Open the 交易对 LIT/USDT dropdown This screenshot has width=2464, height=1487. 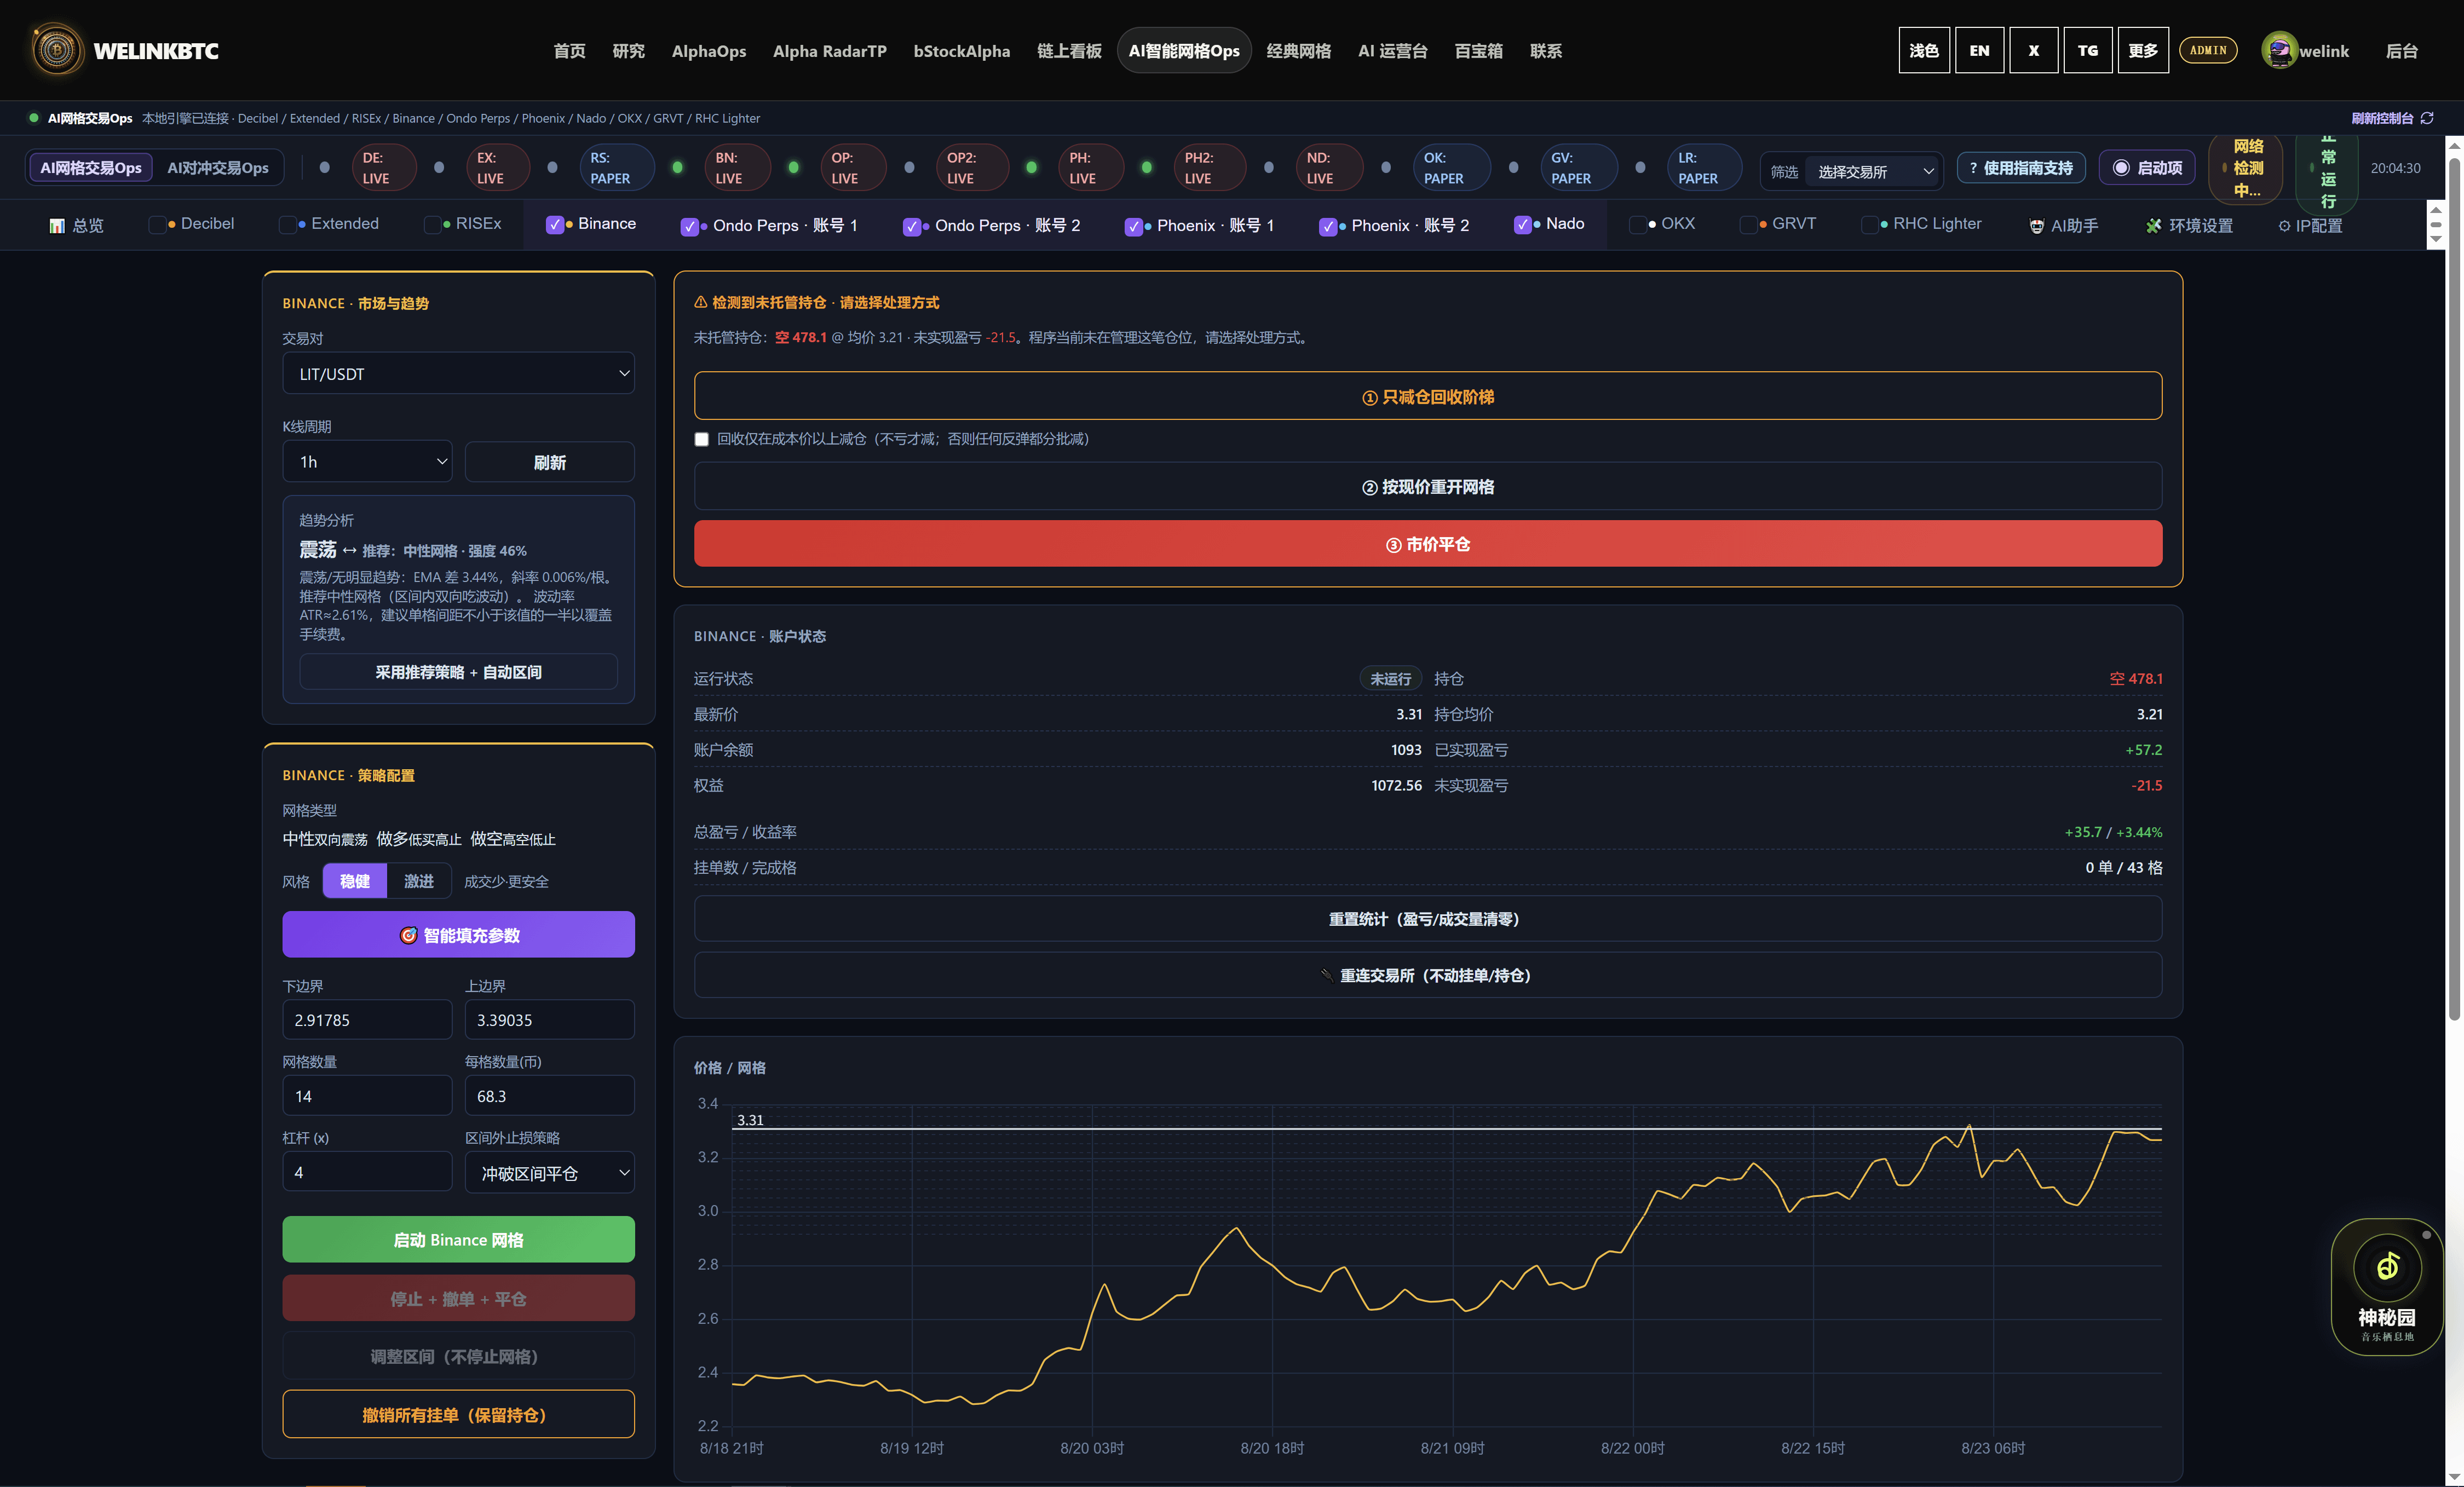click(458, 374)
